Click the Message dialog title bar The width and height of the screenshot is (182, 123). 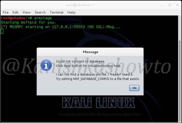90,52
